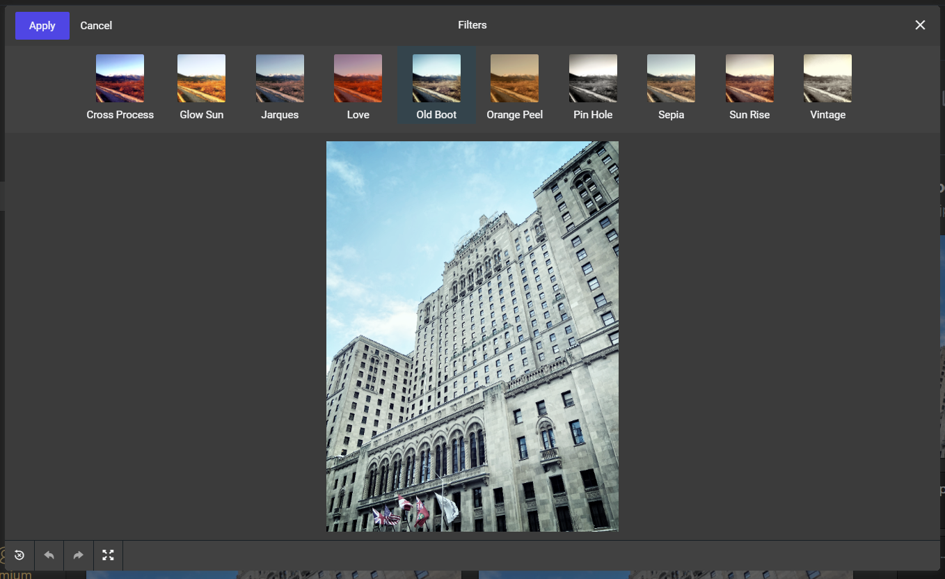Select the Pin Hole filter thumbnail
Image resolution: width=945 pixels, height=579 pixels.
click(593, 79)
